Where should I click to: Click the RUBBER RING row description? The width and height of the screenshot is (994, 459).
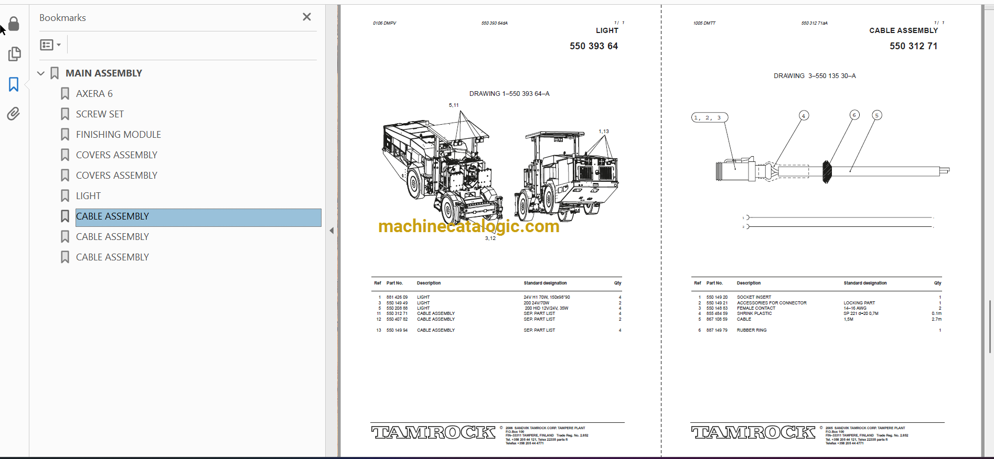coord(752,330)
